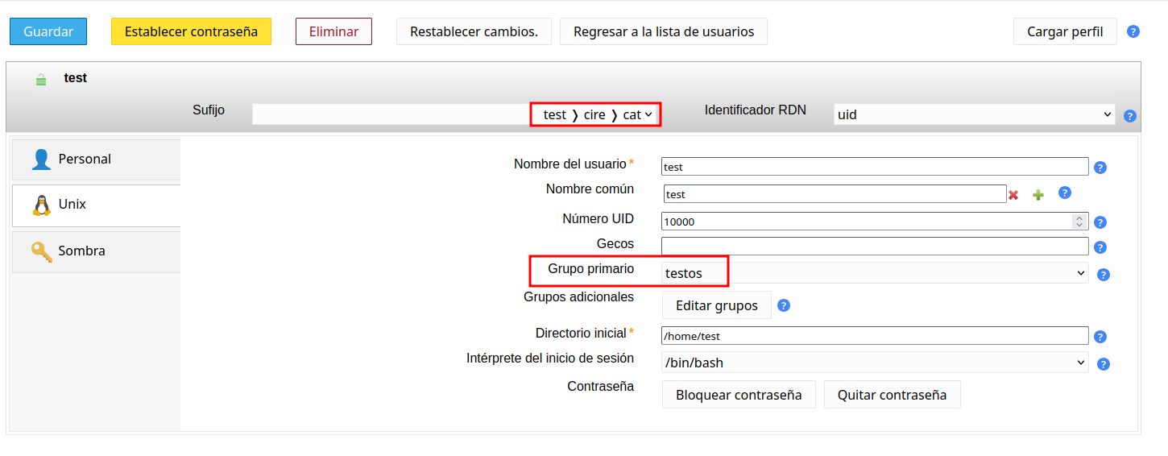This screenshot has width=1168, height=456.
Task: Click the Guardar button
Action: (48, 31)
